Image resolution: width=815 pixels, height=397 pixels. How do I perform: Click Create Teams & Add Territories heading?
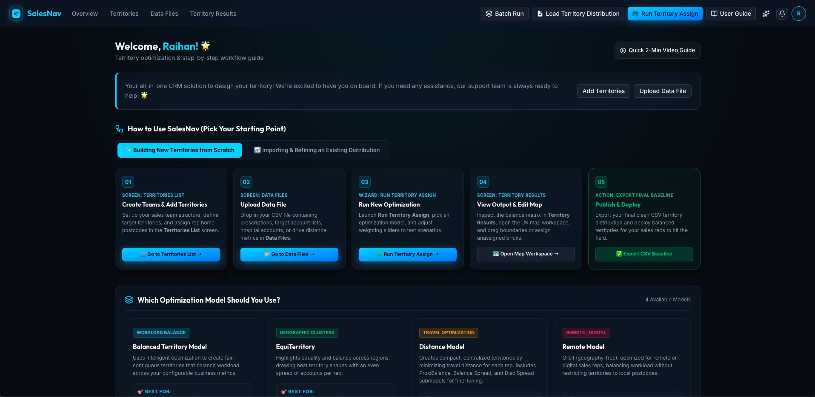[165, 204]
